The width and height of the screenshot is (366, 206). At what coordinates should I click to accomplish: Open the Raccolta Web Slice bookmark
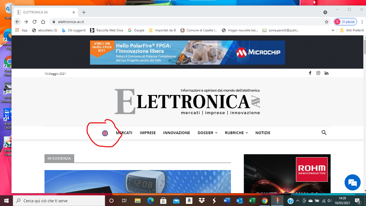(107, 30)
